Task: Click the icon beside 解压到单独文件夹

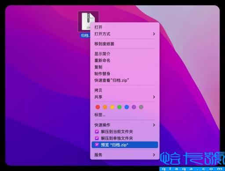Action: click(97, 138)
